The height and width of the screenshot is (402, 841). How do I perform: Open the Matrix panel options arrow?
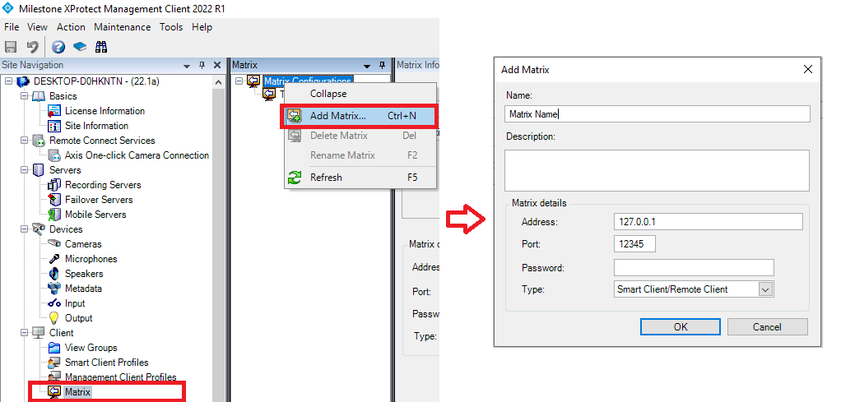[x=367, y=66]
